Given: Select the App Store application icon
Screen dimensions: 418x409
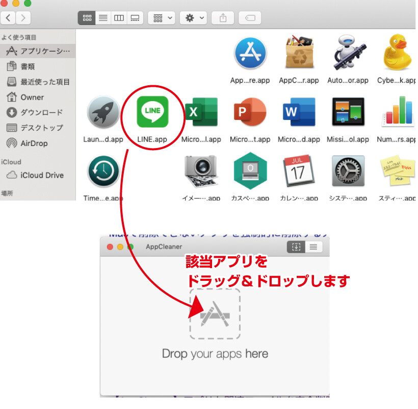Looking at the screenshot, I should pyautogui.click(x=250, y=54).
